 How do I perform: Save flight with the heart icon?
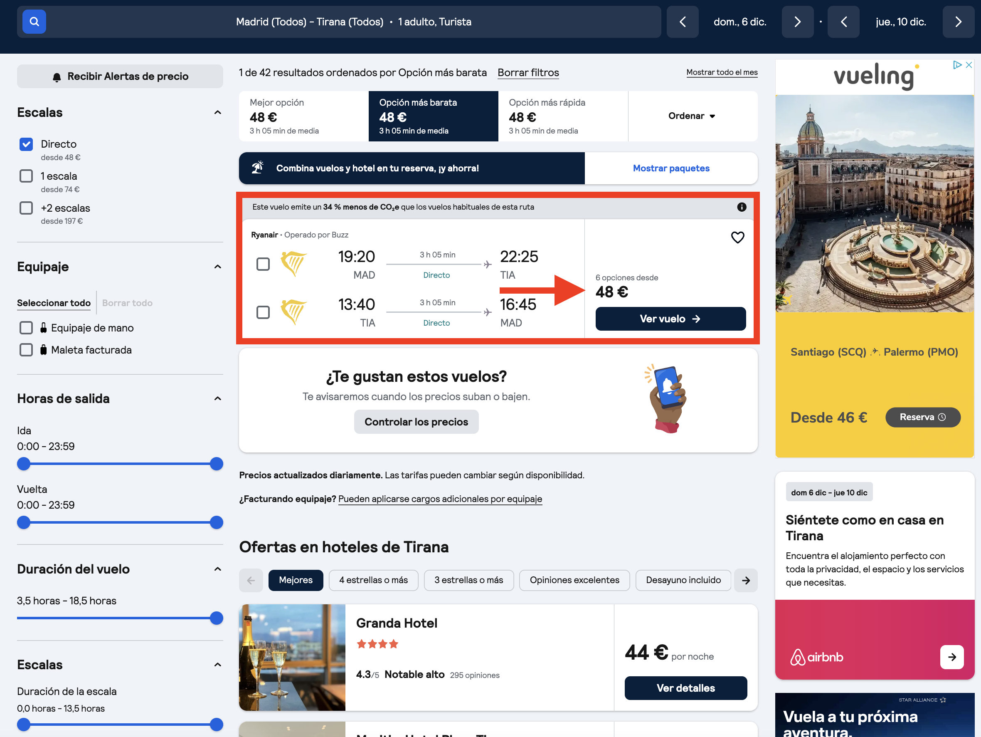pos(737,237)
